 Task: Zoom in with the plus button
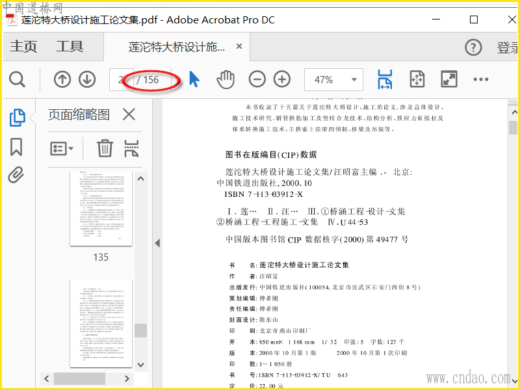282,79
